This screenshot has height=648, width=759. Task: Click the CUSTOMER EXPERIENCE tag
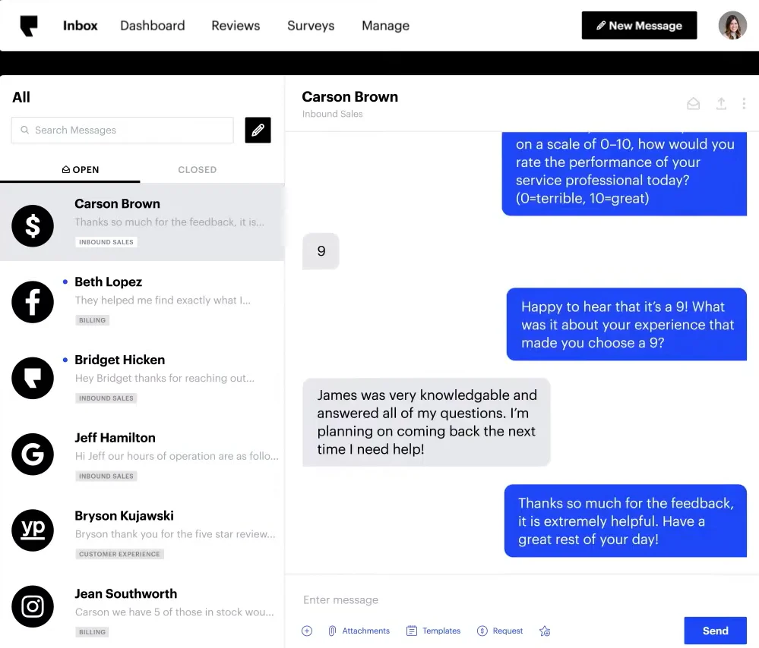119,554
